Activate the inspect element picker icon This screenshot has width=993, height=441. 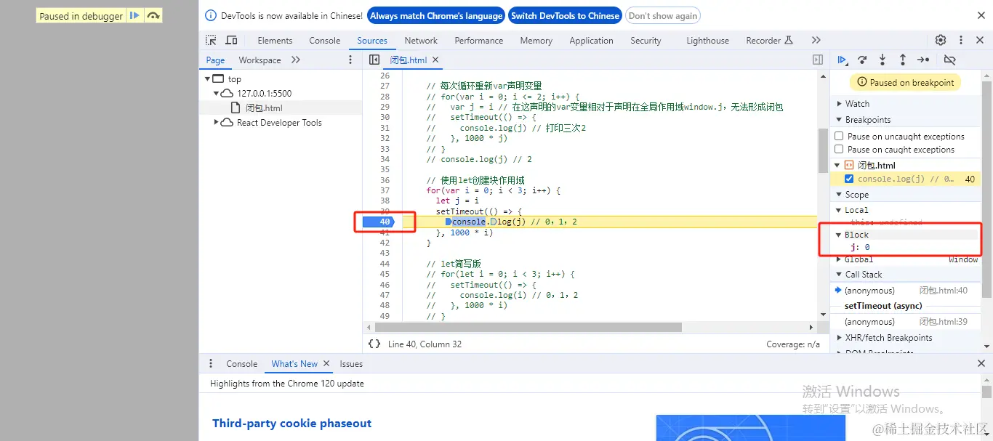click(211, 40)
